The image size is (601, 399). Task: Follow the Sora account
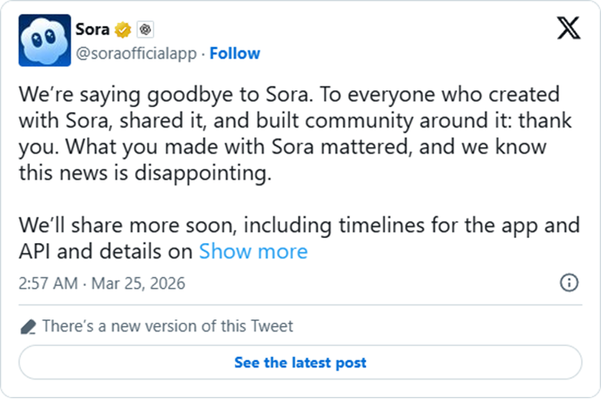tap(235, 54)
